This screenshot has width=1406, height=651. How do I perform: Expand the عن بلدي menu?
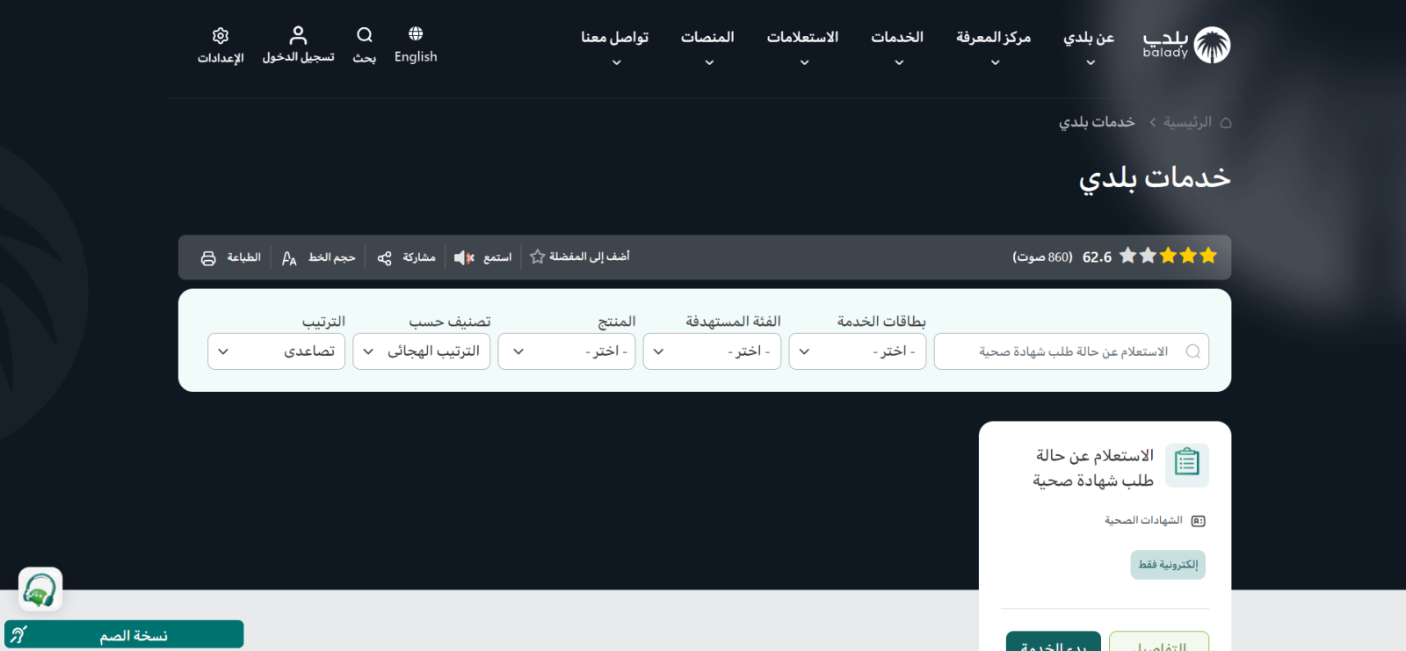pos(1089,38)
